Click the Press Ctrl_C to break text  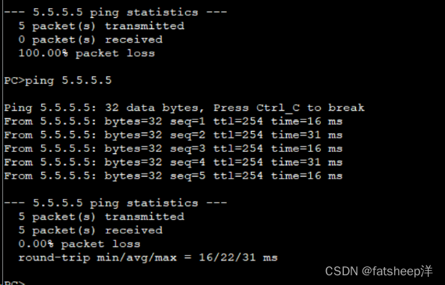[289, 108]
